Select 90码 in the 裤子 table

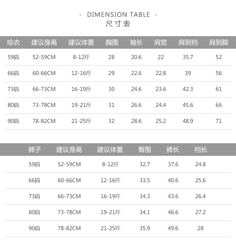34,228
